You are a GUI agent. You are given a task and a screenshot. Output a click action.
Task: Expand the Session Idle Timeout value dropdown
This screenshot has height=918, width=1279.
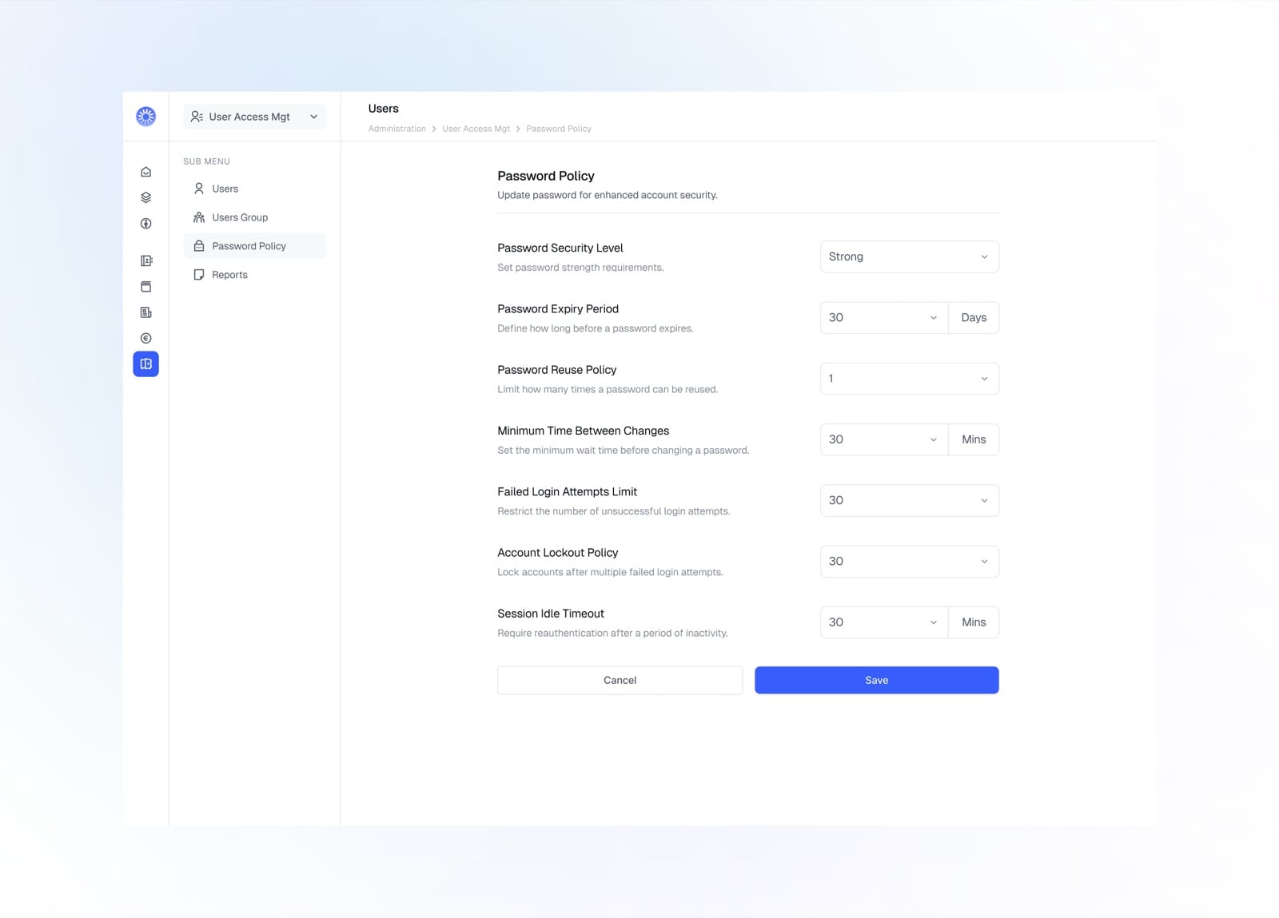[x=883, y=622]
